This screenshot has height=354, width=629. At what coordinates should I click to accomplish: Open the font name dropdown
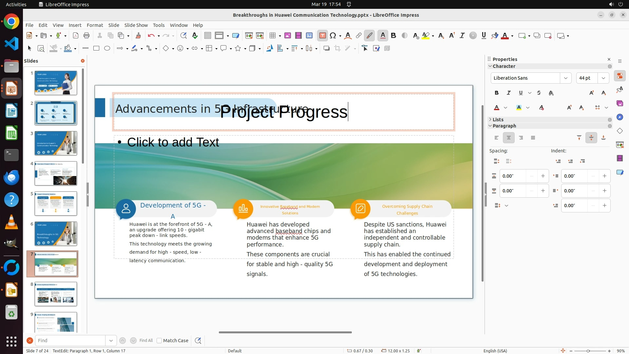pyautogui.click(x=565, y=78)
